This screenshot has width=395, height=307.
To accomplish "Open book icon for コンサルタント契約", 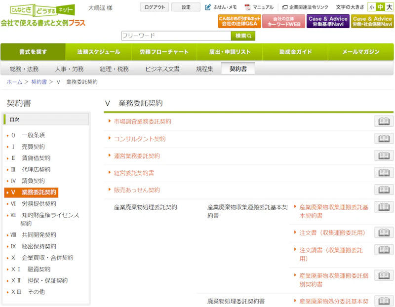I will tap(384, 139).
